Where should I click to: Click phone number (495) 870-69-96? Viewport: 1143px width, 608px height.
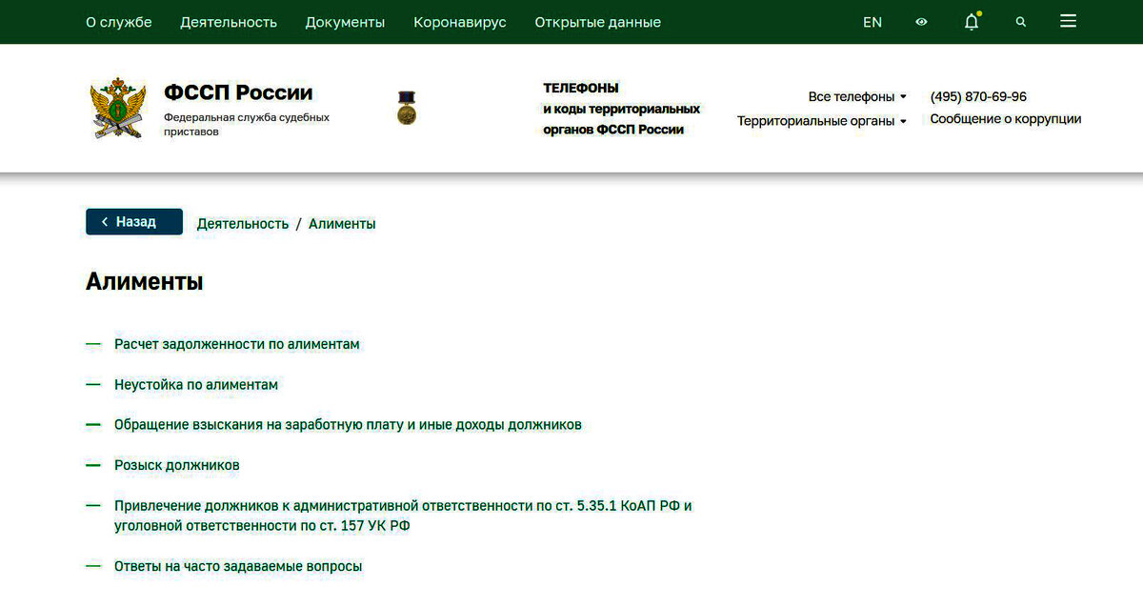978,96
